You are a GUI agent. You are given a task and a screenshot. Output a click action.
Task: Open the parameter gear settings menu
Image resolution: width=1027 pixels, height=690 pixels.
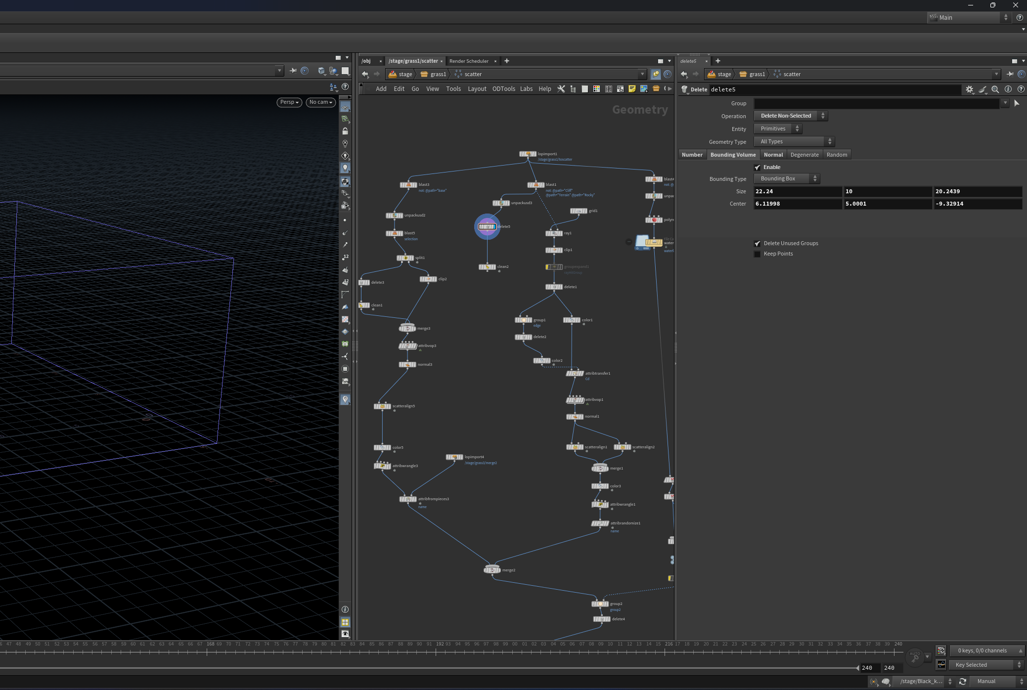969,89
